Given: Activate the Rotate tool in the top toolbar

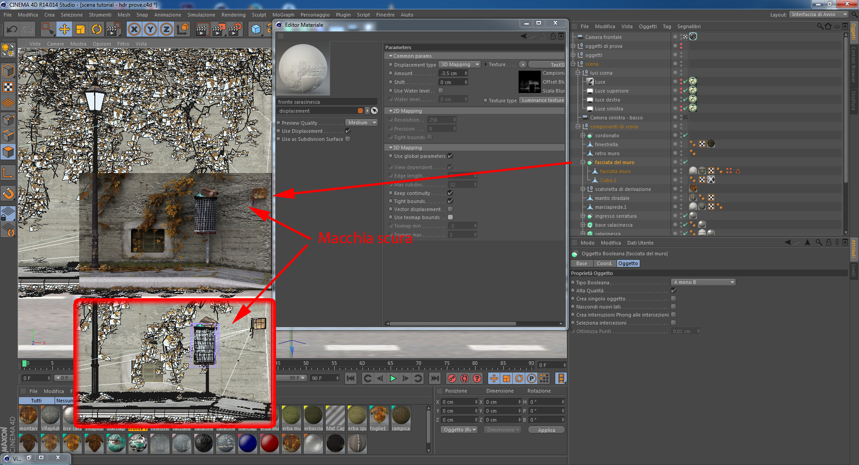Looking at the screenshot, I should (97, 30).
